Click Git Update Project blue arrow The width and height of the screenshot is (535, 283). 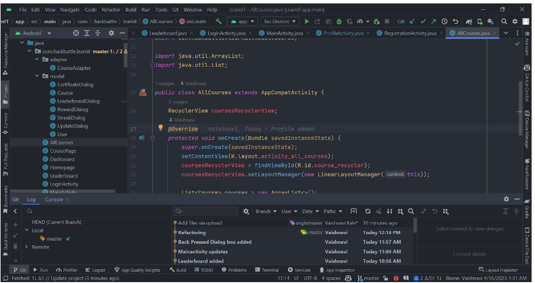pyautogui.click(x=412, y=22)
